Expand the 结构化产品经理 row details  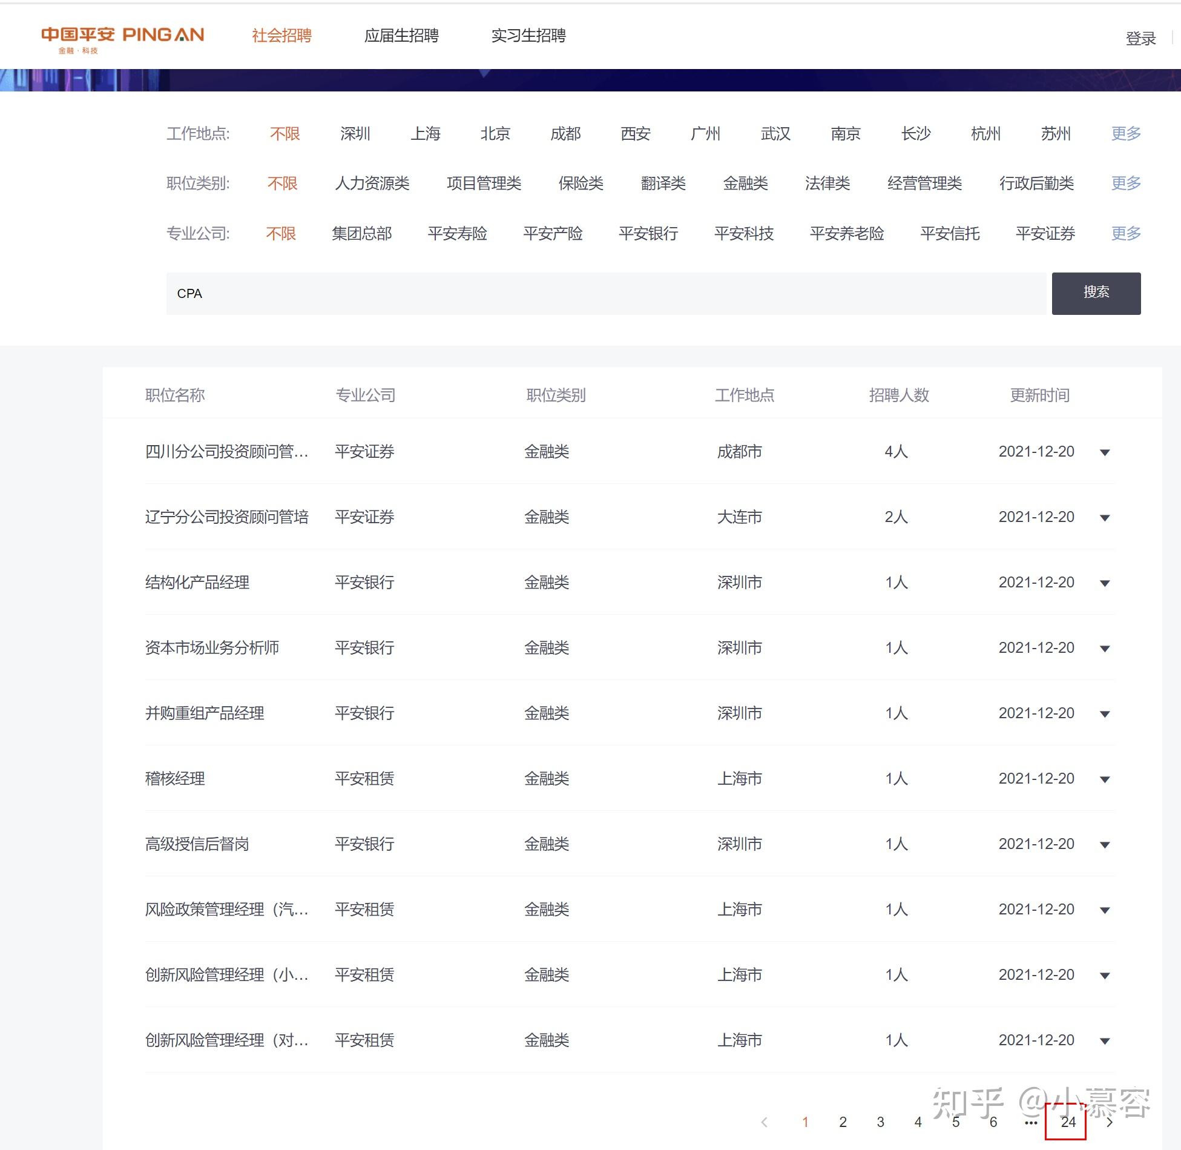point(1105,583)
